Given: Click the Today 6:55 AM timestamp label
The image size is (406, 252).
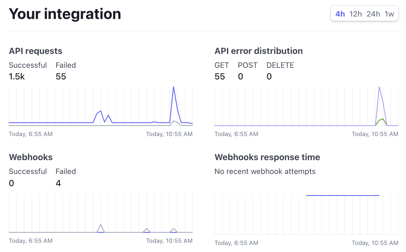Looking at the screenshot, I should 31,134.
